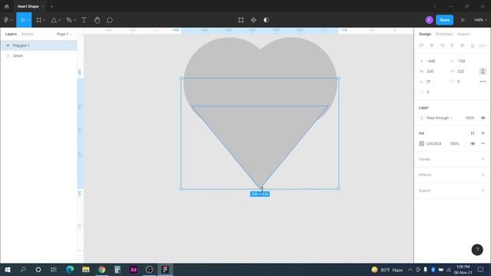Screen dimensions: 491x276
Task: Open File Explorer from taskbar
Action: [x=86, y=269]
